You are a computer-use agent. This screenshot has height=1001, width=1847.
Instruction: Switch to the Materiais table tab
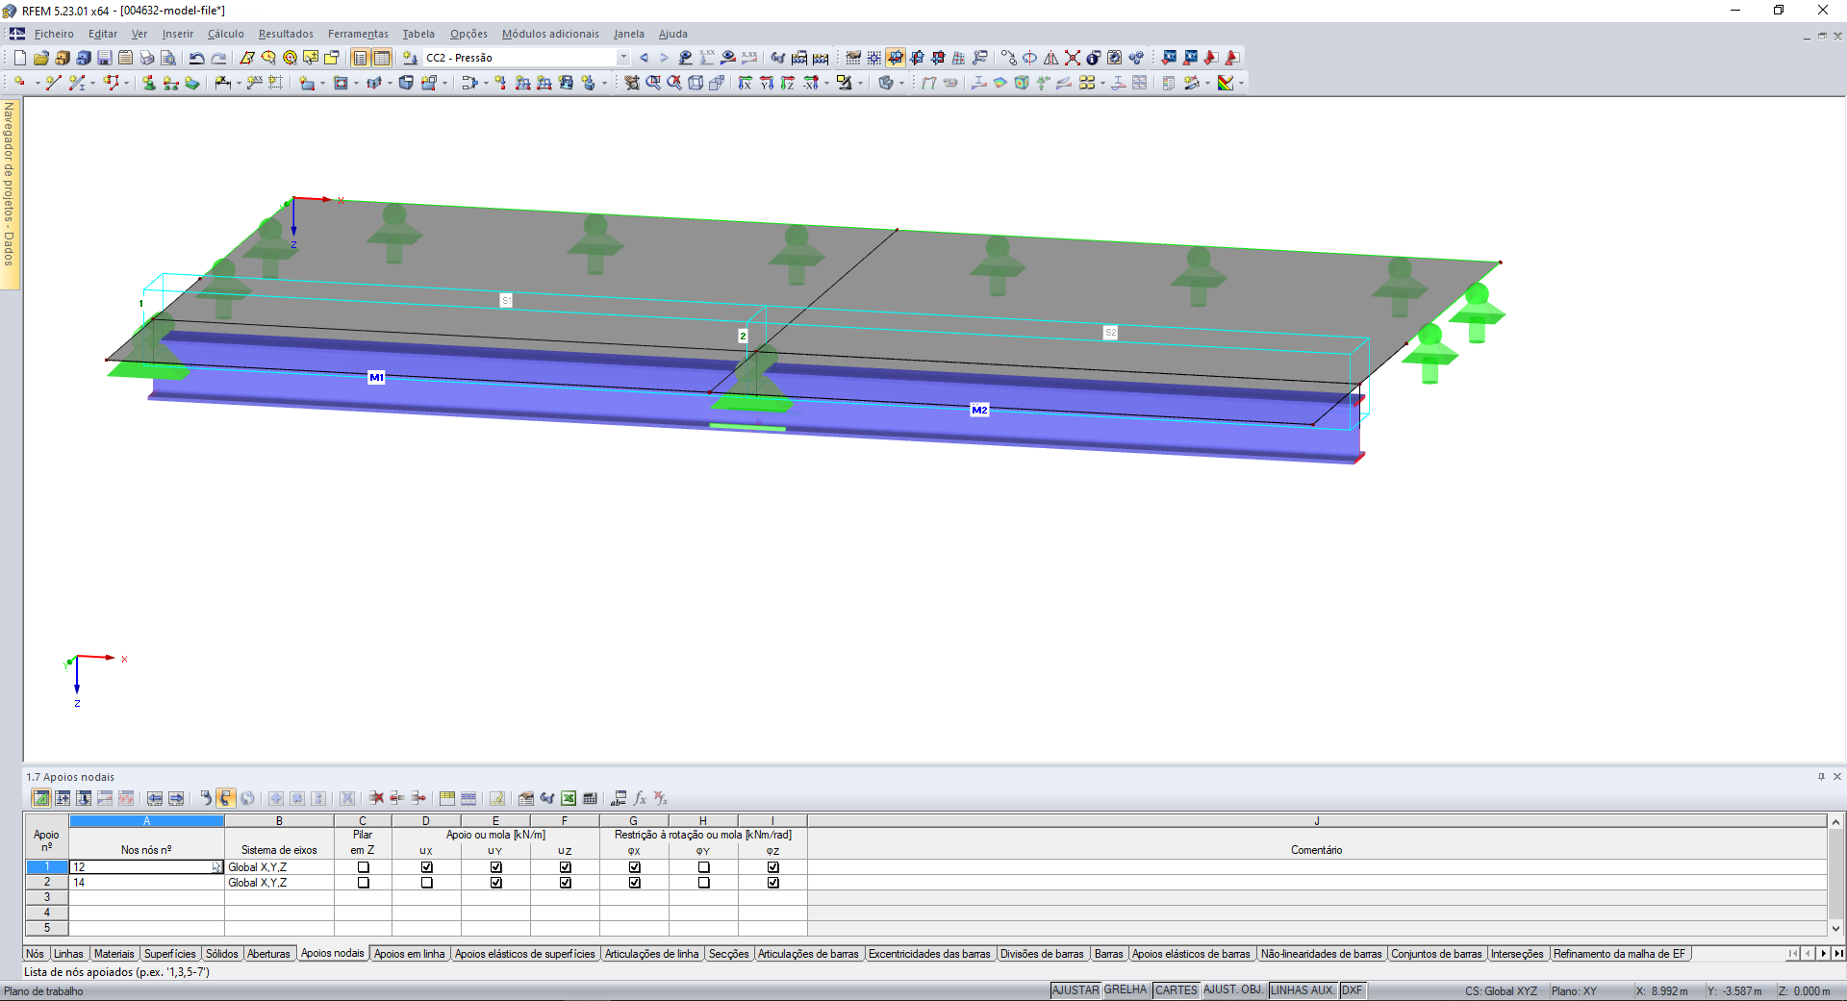[x=114, y=954]
